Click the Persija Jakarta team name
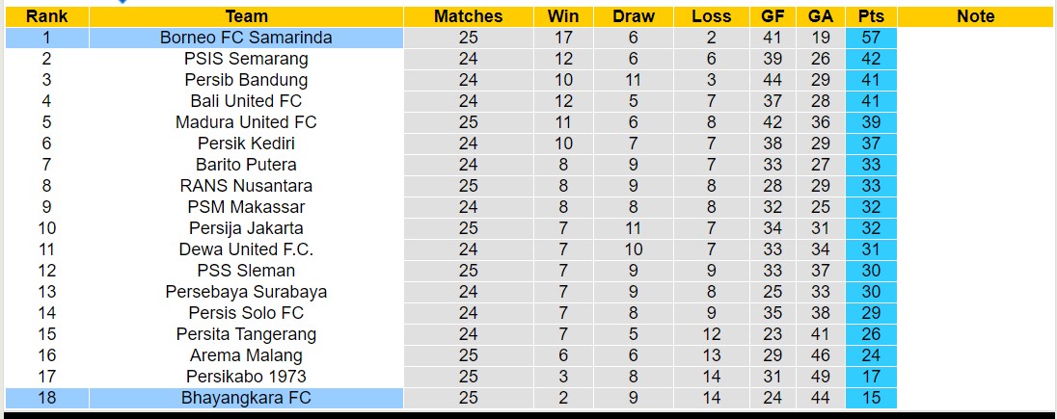Image resolution: width=1057 pixels, height=419 pixels. pos(246,228)
